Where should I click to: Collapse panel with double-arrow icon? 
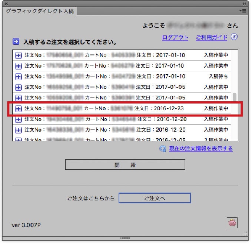tap(244, 4)
